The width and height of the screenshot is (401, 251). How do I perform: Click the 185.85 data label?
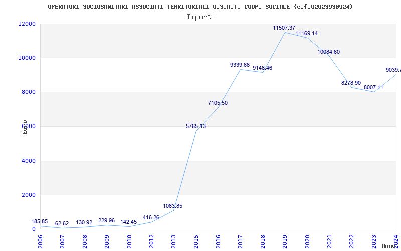[x=40, y=221]
